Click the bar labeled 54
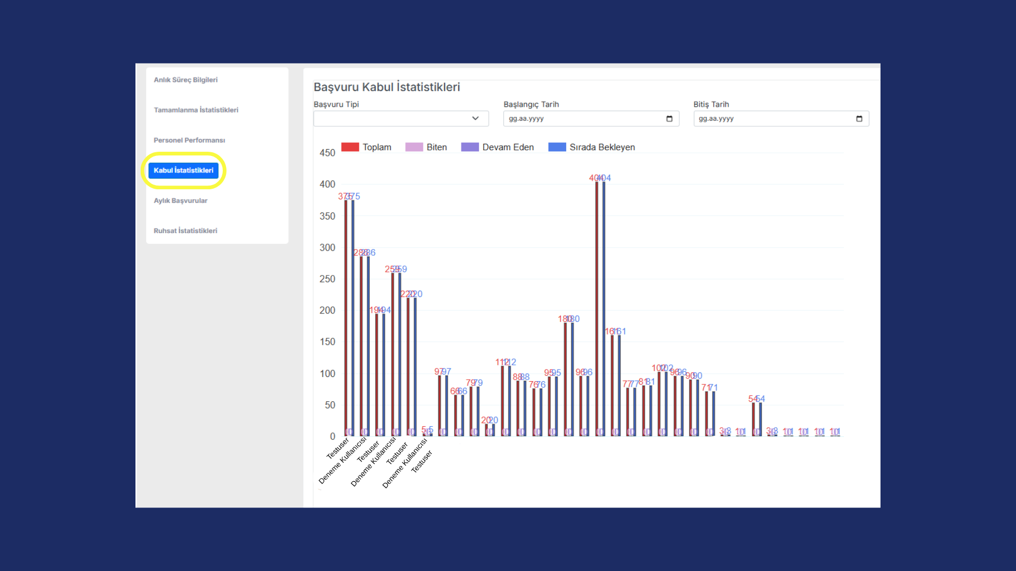Screen dimensions: 1016x571 click(x=754, y=419)
